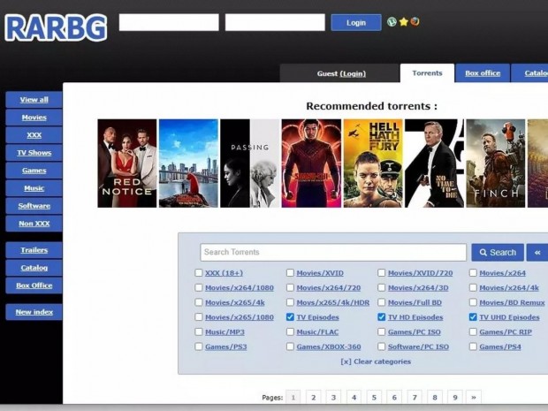
Task: Open the Movs/x265/4k/HDR category link
Action: click(x=332, y=302)
